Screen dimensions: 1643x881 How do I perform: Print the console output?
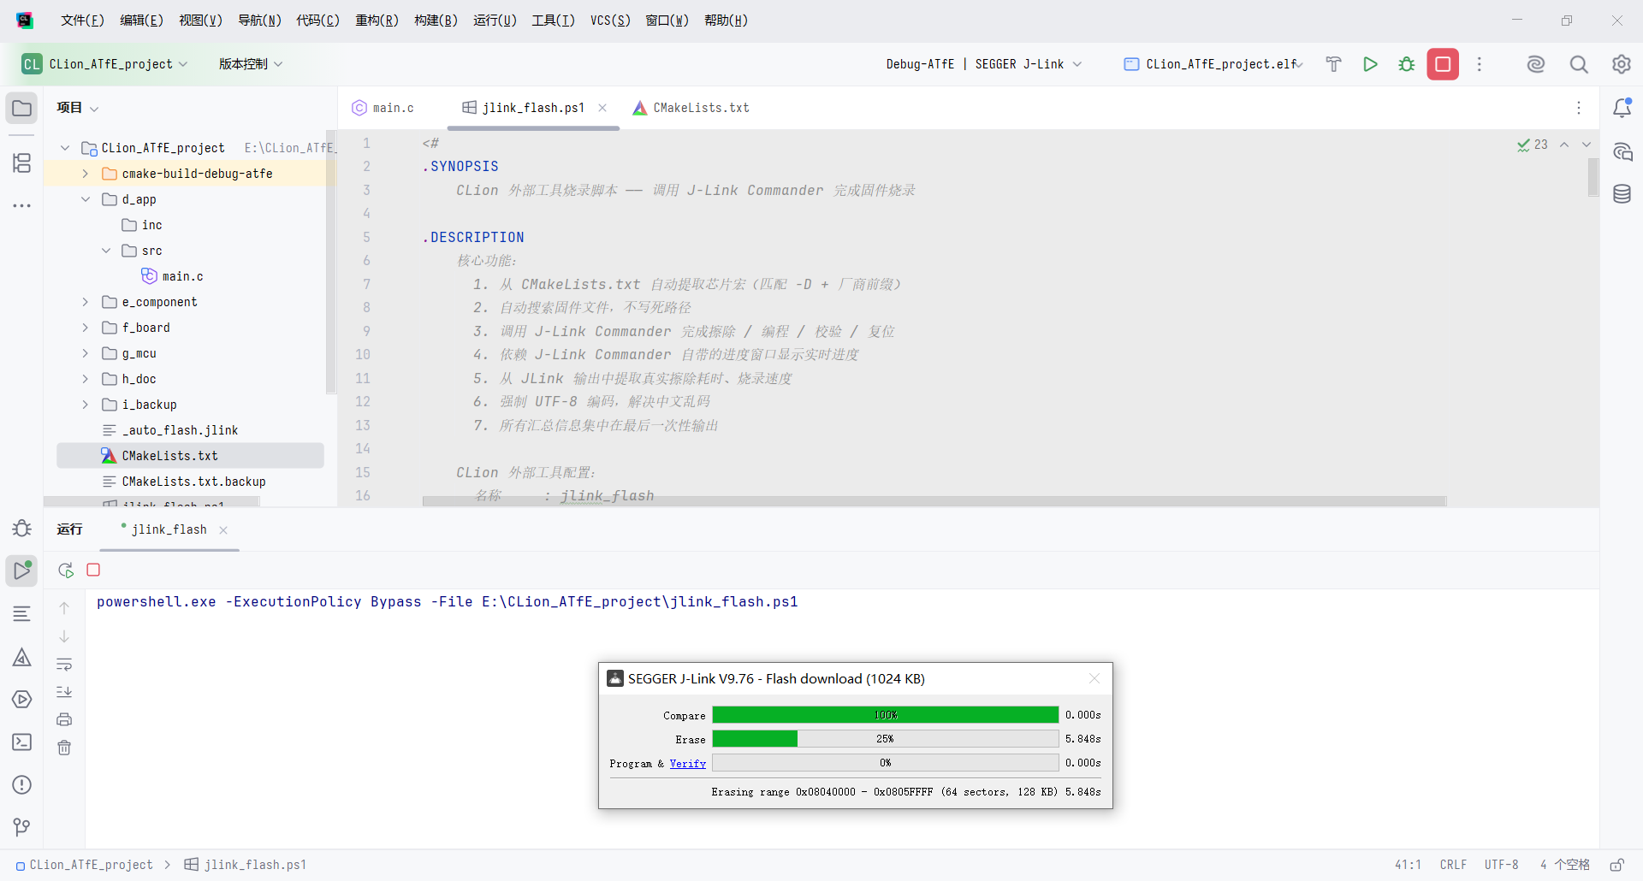pyautogui.click(x=64, y=719)
